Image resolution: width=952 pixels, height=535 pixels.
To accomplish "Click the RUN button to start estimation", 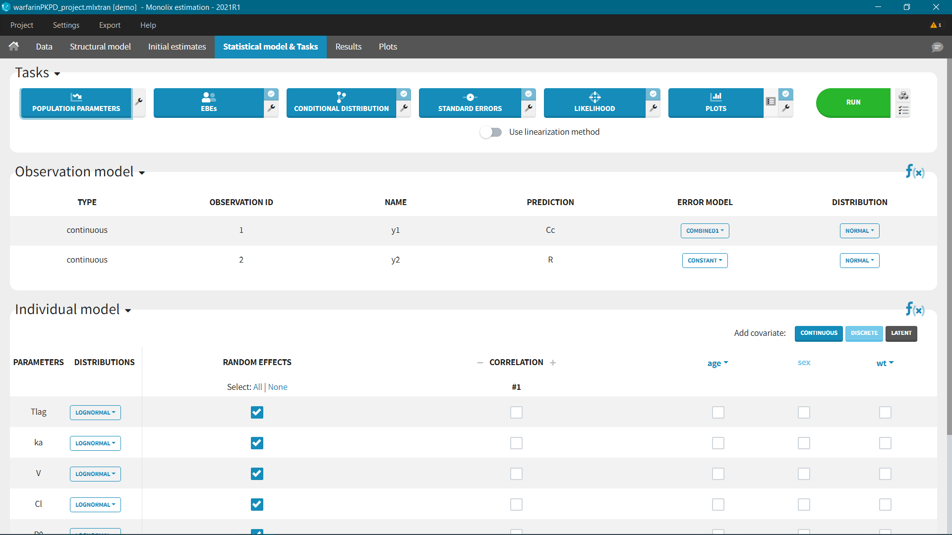I will point(853,102).
